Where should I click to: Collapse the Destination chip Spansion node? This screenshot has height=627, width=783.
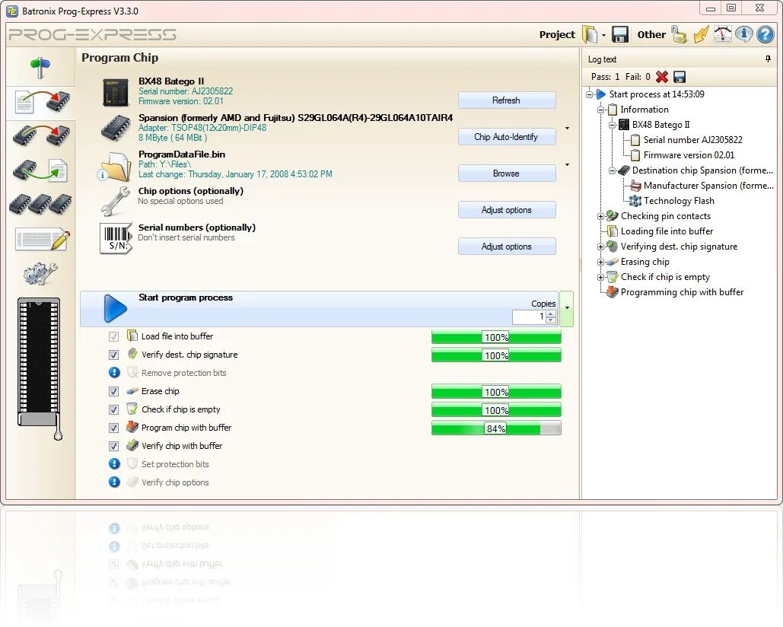coord(613,170)
